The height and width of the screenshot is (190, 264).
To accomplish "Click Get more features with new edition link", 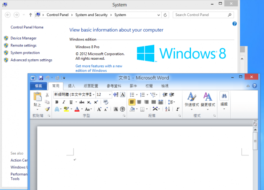I will (99, 68).
